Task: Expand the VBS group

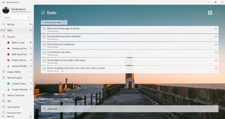Action: (x=31, y=101)
